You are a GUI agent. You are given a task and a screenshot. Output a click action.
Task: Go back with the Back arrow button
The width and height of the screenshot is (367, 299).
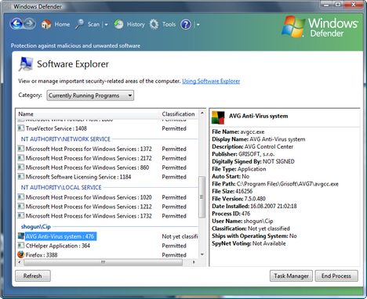pos(16,24)
